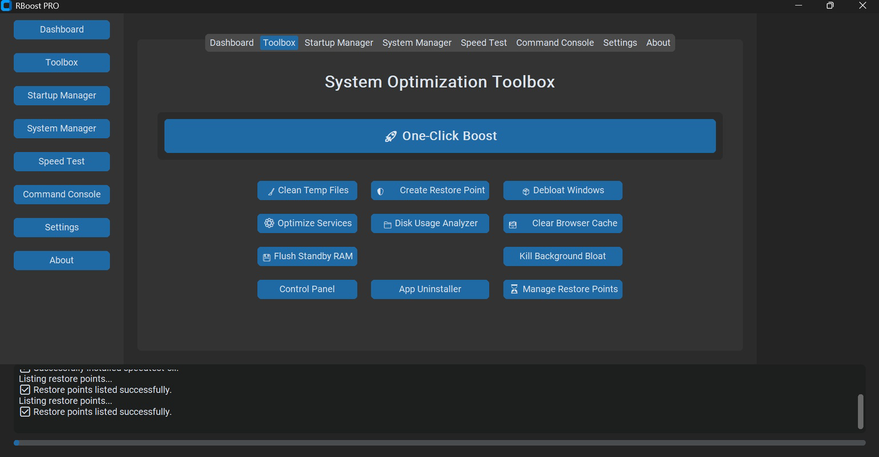Click the first 'Listing restore points...' log line

(66, 379)
